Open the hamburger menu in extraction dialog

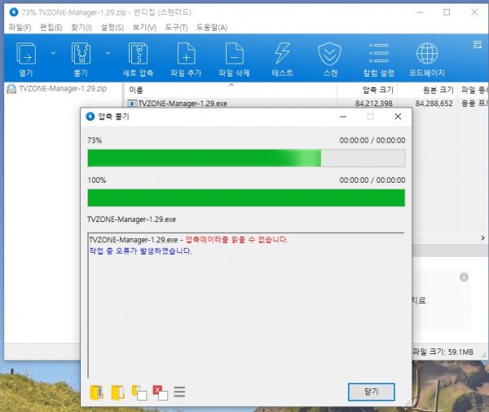(180, 392)
